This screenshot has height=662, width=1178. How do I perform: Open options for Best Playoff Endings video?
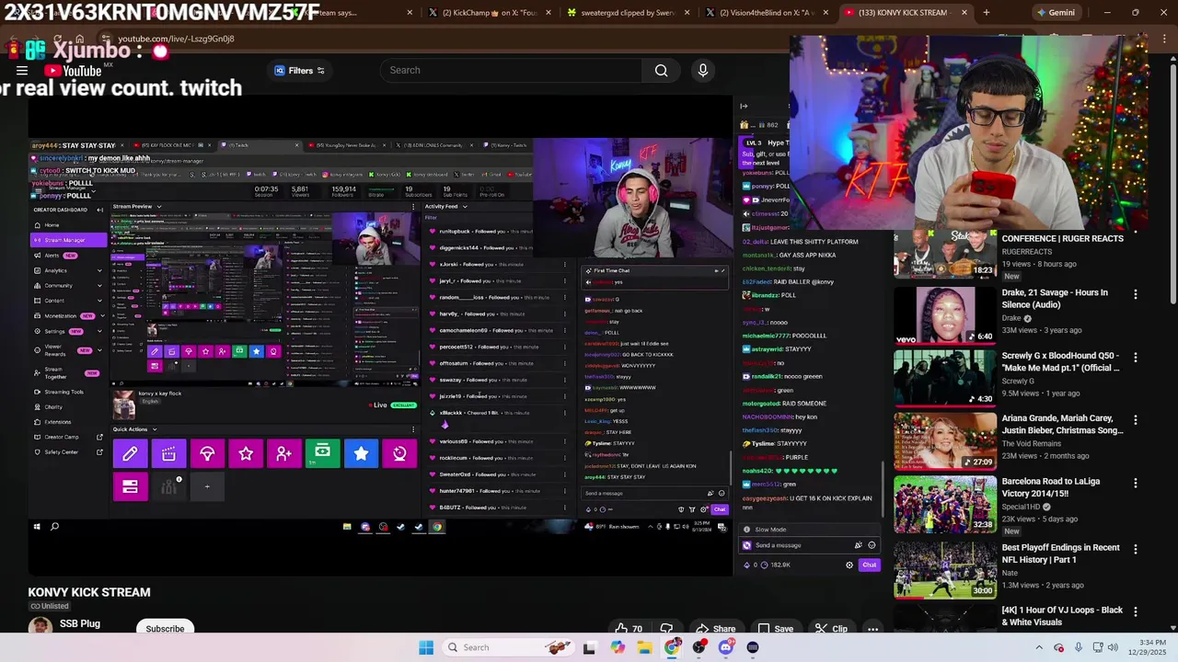[1135, 549]
